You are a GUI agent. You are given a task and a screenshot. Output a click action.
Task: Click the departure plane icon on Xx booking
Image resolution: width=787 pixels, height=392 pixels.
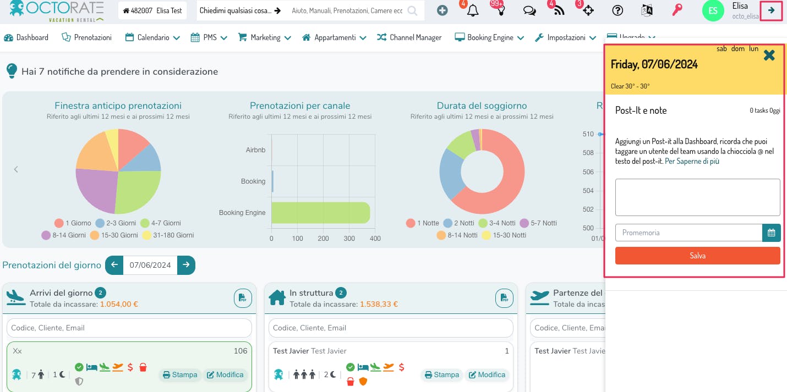click(117, 367)
